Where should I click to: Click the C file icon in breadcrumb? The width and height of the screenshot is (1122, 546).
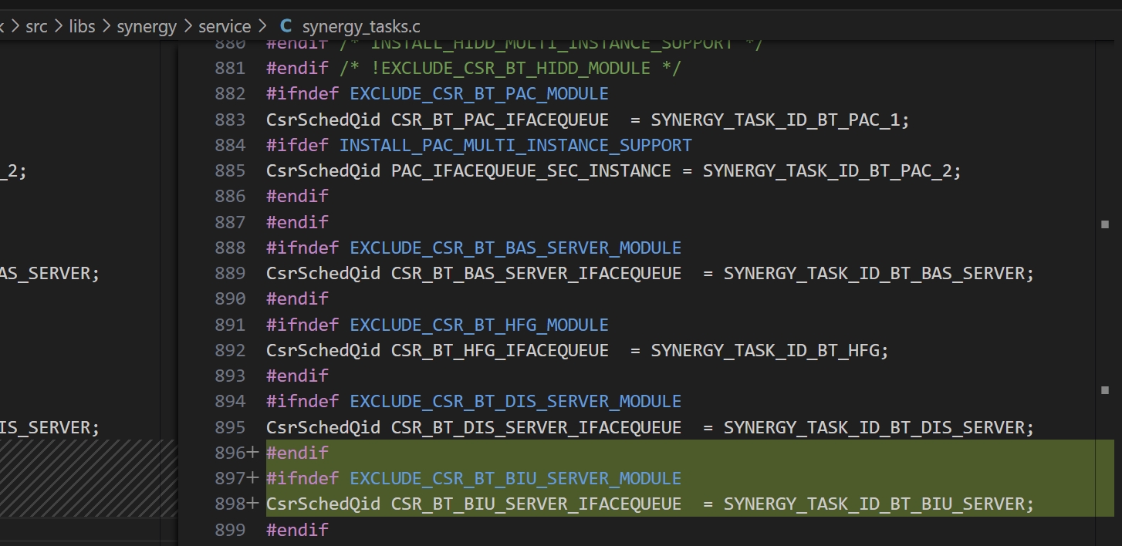pos(286,27)
